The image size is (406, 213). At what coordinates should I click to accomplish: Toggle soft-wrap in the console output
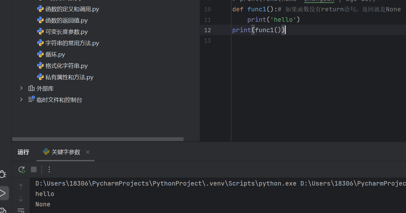(21, 210)
